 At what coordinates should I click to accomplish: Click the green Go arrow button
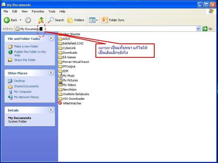[205, 29]
